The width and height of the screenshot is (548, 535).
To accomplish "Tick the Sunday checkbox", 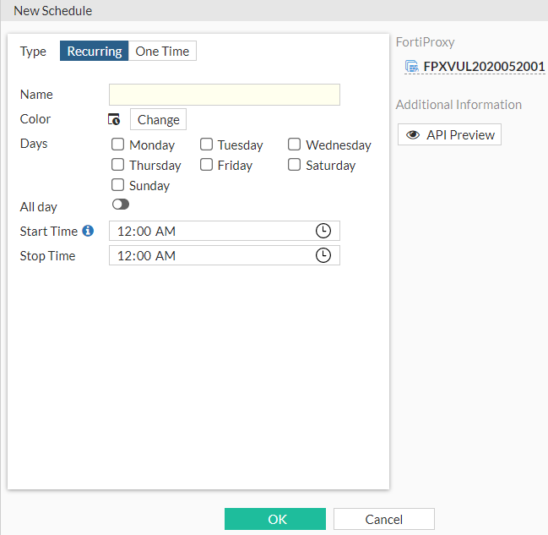I will pyautogui.click(x=118, y=185).
